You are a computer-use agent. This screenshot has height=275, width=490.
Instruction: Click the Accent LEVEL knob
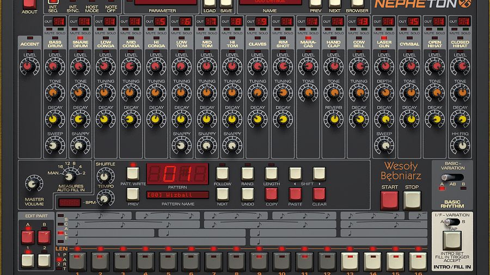point(28,66)
